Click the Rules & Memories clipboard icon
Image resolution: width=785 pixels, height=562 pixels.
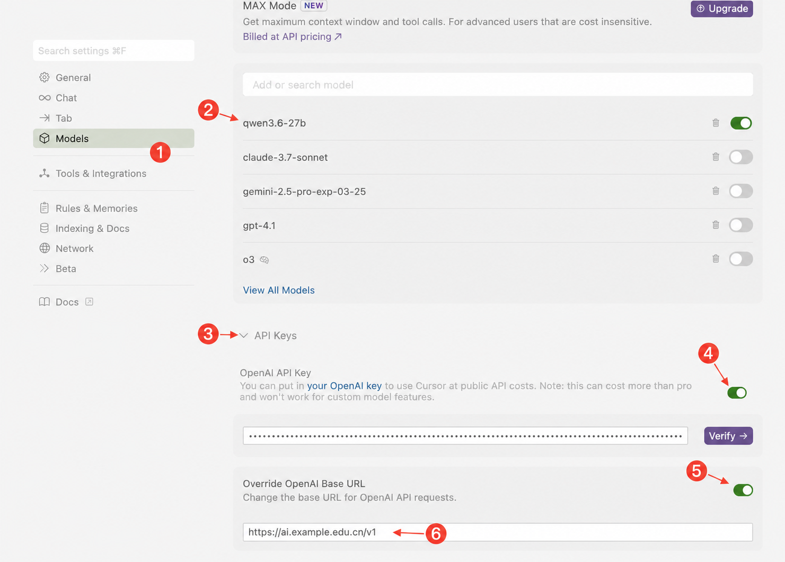[45, 208]
